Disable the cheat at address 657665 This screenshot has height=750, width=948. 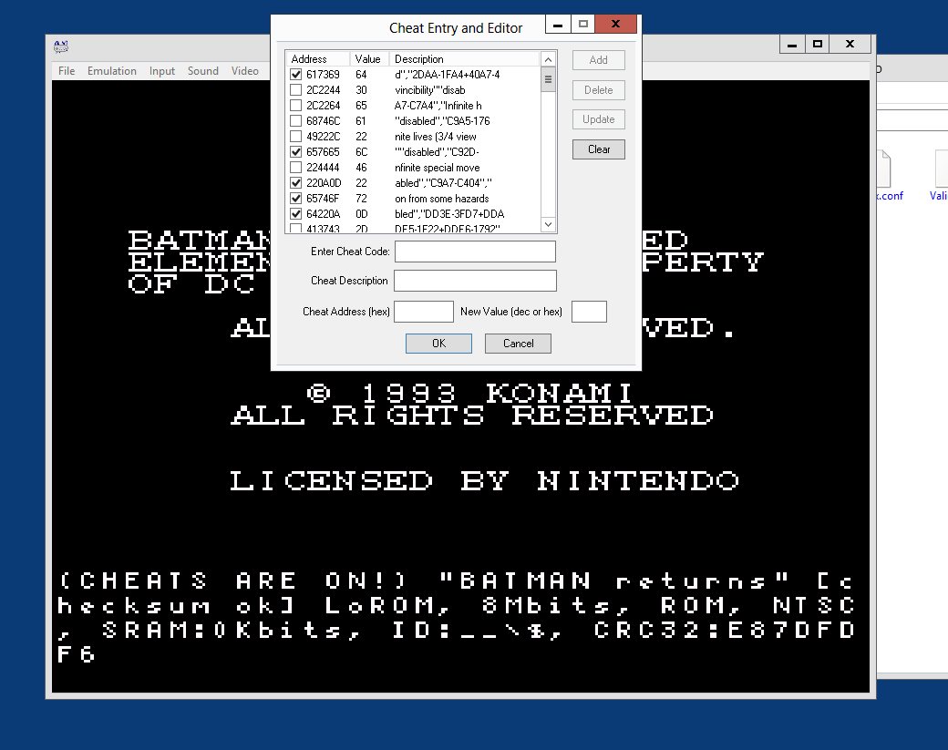tap(295, 151)
